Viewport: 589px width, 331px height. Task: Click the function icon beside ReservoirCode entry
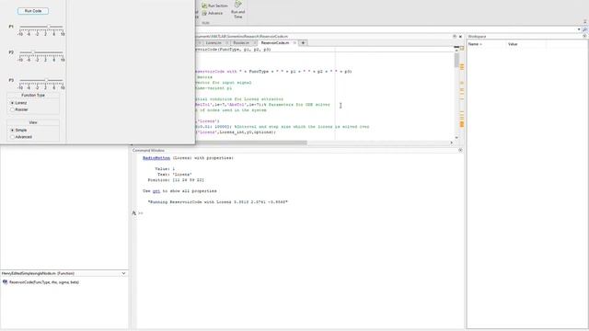5,282
